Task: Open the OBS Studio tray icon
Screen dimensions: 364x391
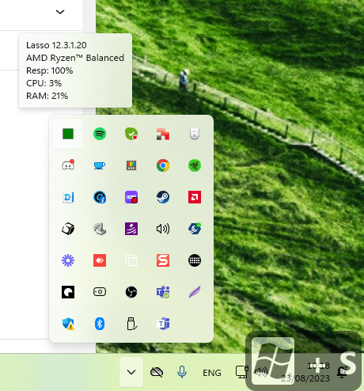Action: [131, 292]
